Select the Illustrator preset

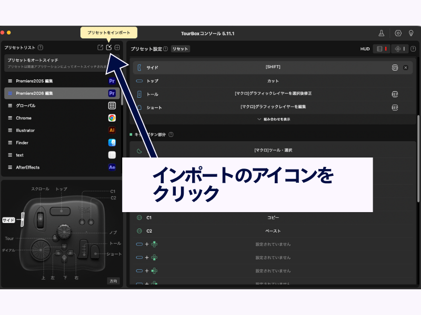click(58, 130)
